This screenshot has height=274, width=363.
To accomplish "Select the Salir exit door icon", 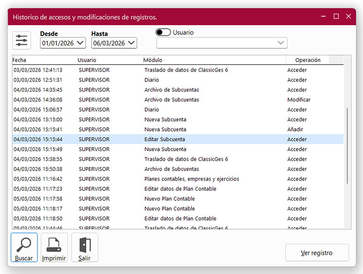I will click(x=84, y=246).
